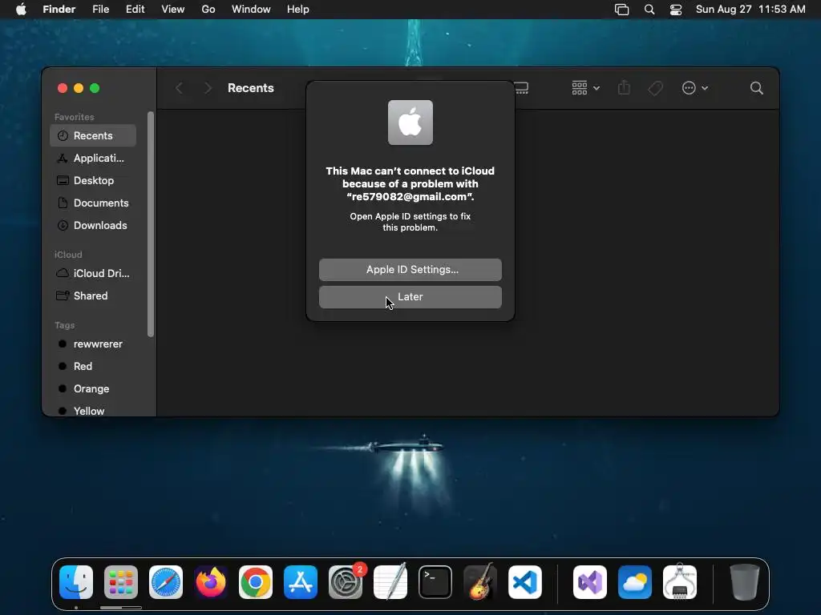Screen dimensions: 821x615
Task: Open the Window menu
Action: [x=251, y=10]
